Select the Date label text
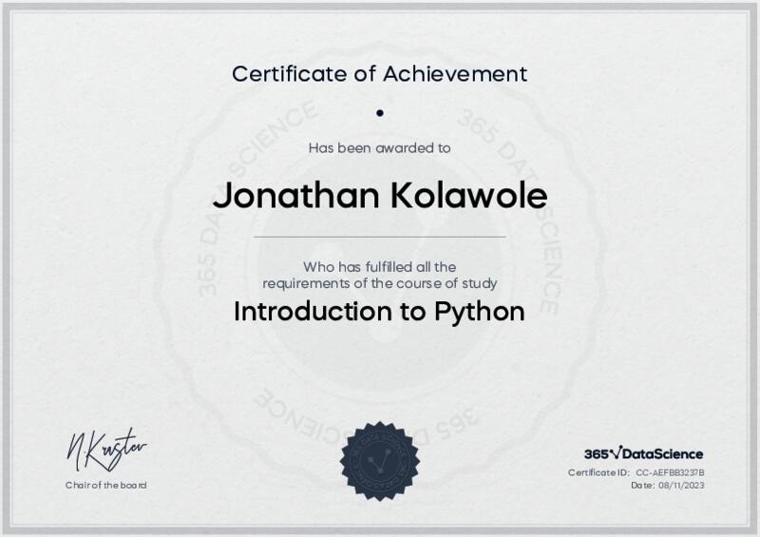760x537 pixels. click(x=641, y=486)
